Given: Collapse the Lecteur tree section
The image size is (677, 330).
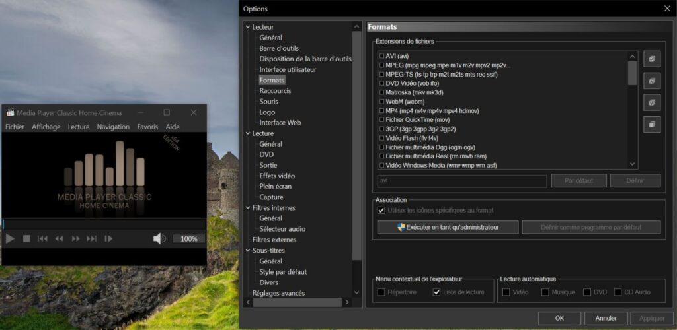Looking at the screenshot, I should tap(248, 27).
